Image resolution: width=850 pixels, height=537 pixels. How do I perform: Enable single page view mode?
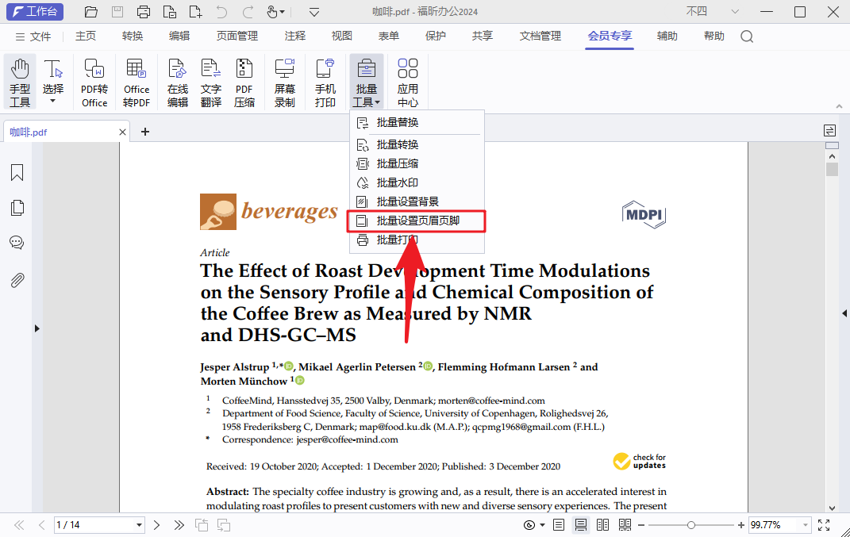pos(559,525)
